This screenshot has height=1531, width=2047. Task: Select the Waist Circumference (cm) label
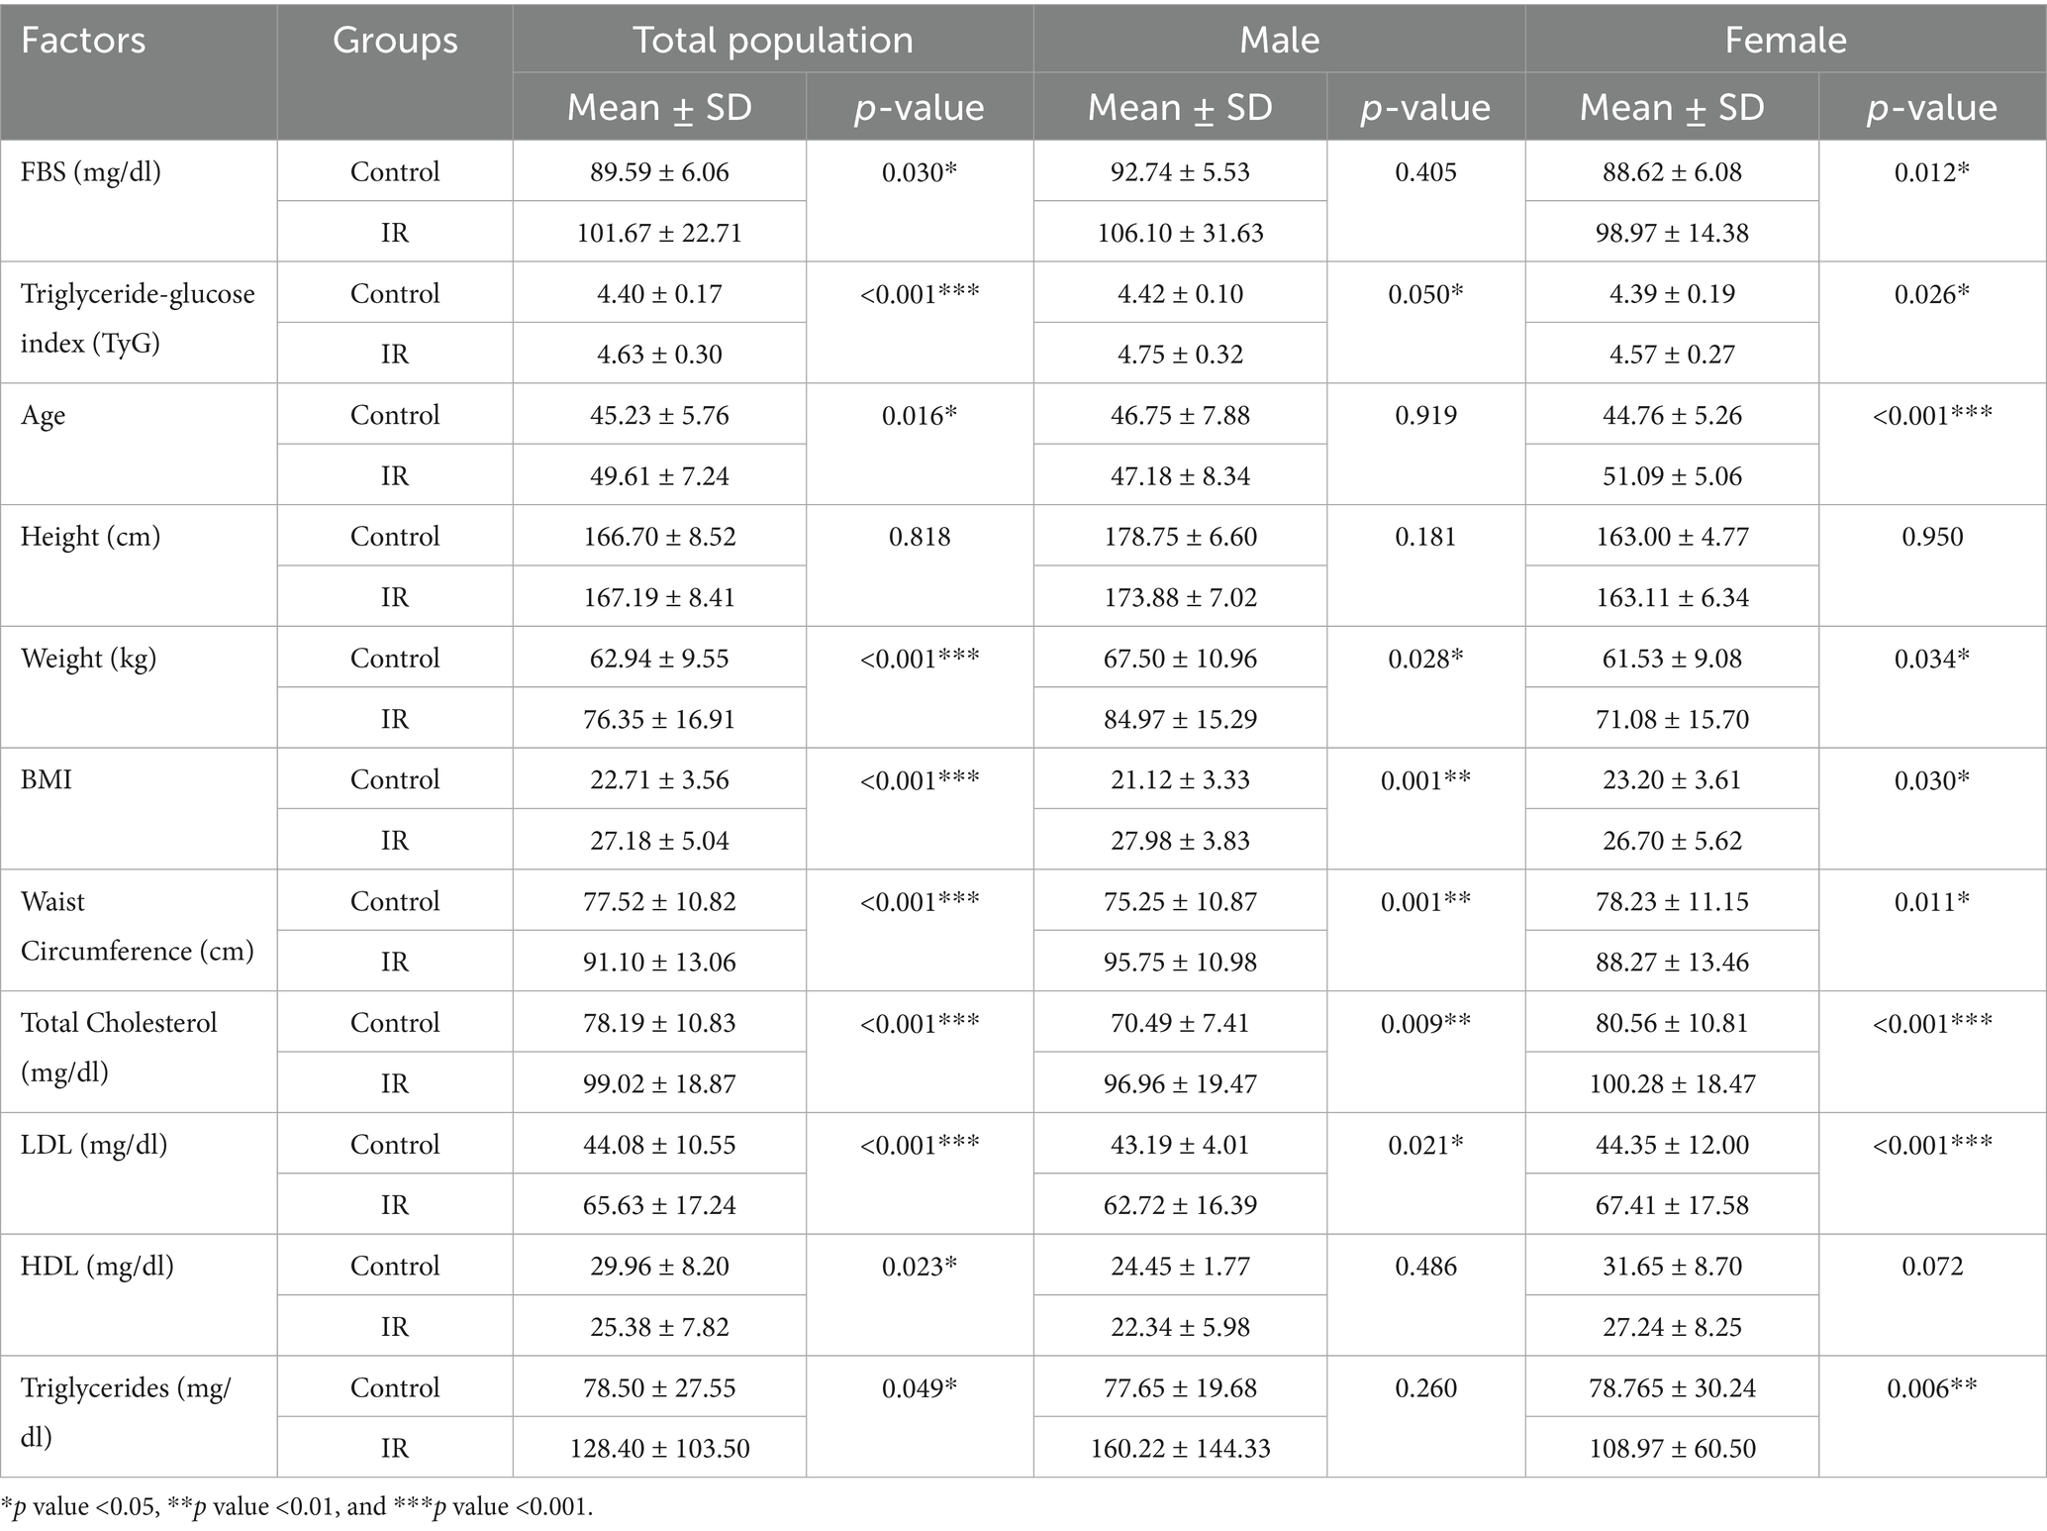[138, 926]
